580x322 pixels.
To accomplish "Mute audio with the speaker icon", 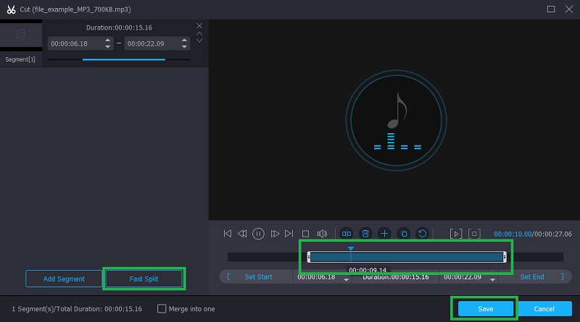I will [x=323, y=234].
